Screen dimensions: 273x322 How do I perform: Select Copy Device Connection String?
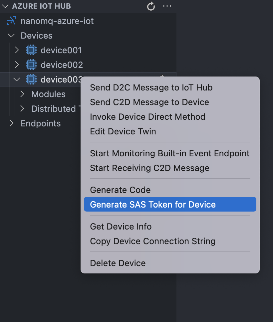pyautogui.click(x=152, y=241)
